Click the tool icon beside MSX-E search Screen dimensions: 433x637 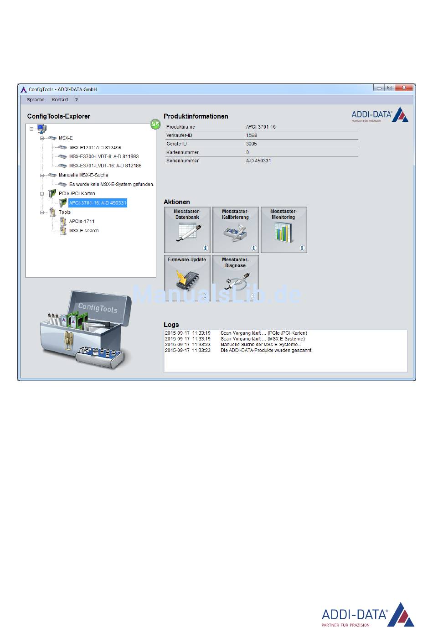[x=63, y=230]
